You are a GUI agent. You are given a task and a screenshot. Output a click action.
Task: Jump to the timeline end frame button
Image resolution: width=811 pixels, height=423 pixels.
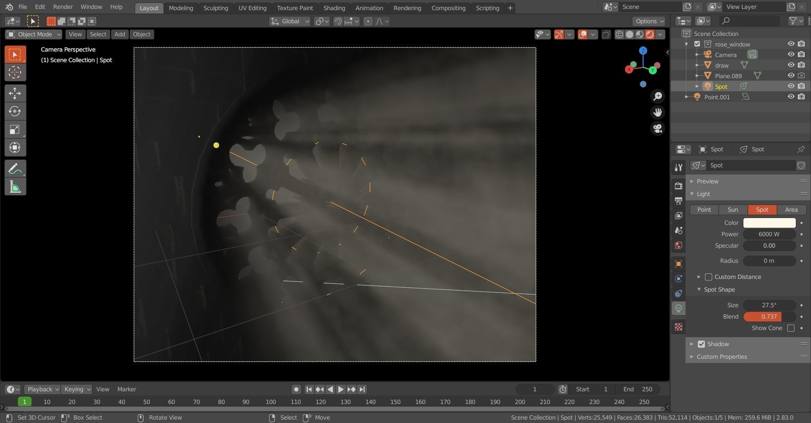click(362, 389)
